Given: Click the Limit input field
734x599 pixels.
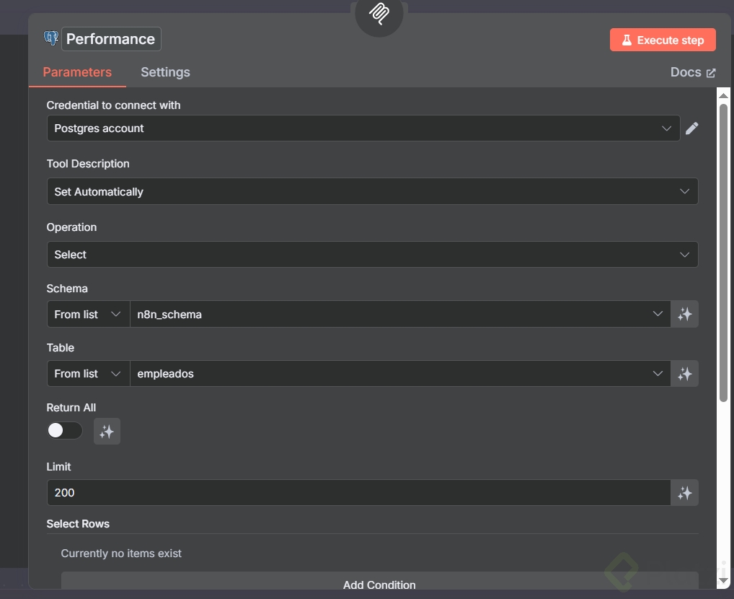Looking at the screenshot, I should (358, 493).
